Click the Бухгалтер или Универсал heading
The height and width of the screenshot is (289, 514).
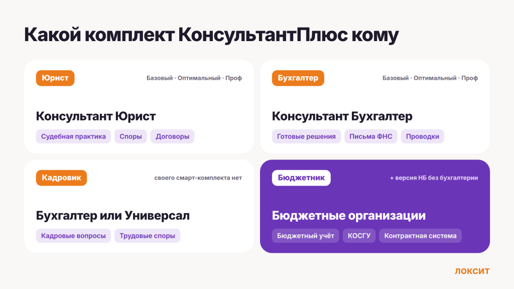pos(113,215)
